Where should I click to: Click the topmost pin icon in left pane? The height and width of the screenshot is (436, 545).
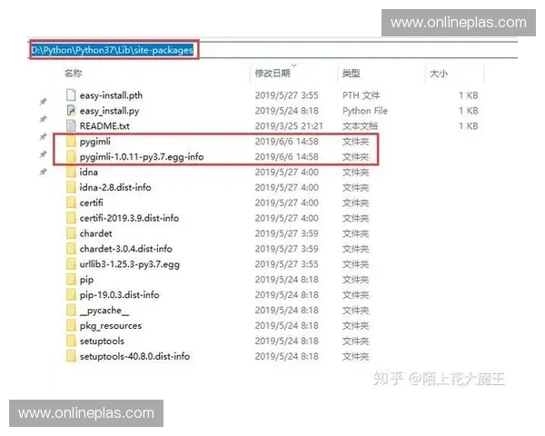tap(43, 103)
